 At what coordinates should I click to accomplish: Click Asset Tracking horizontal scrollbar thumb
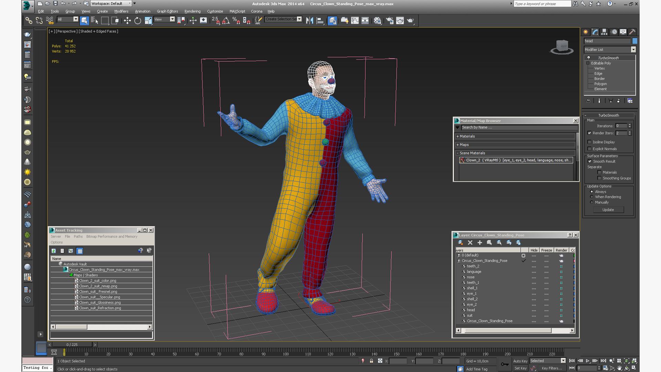pyautogui.click(x=71, y=327)
